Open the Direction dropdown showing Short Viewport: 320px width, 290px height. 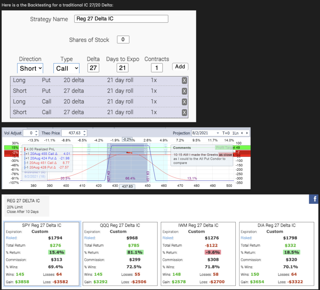coord(30,68)
